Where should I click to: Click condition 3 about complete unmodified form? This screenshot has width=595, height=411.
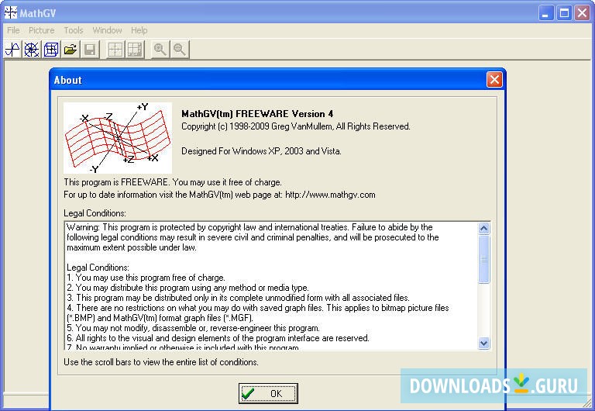[238, 298]
